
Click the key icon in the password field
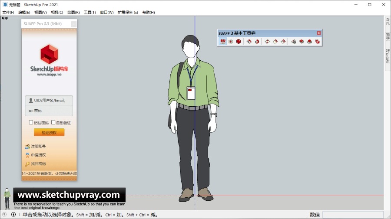(31, 111)
